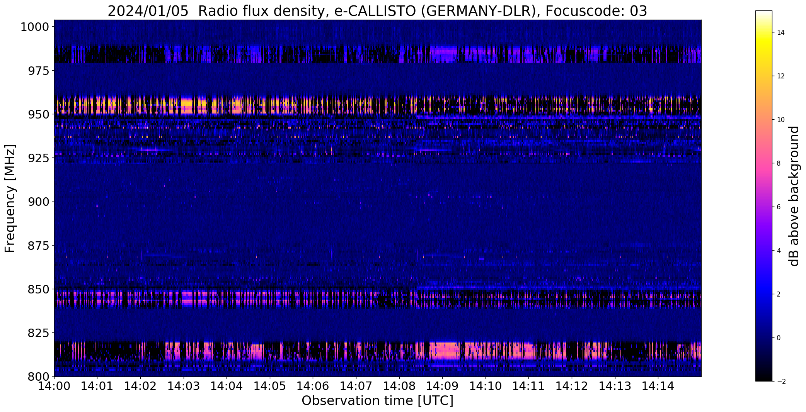
Task: Click the 14:06 time tick label
Action: point(313,386)
